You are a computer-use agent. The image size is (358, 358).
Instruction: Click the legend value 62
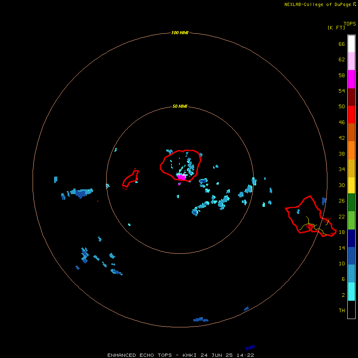(342, 60)
